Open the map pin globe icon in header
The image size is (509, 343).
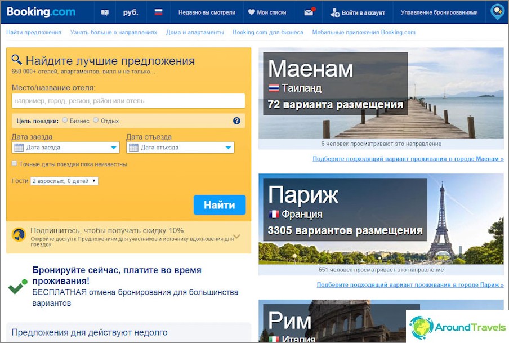(x=497, y=12)
